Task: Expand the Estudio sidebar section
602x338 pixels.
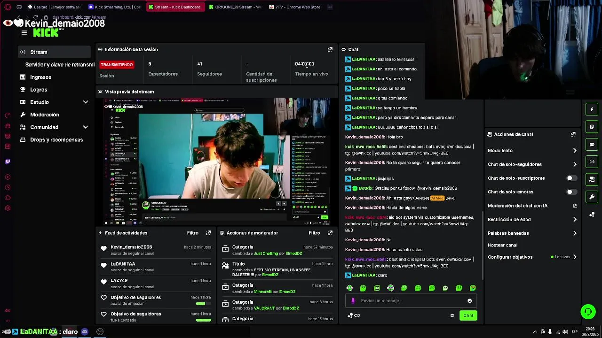Action: coord(85,102)
